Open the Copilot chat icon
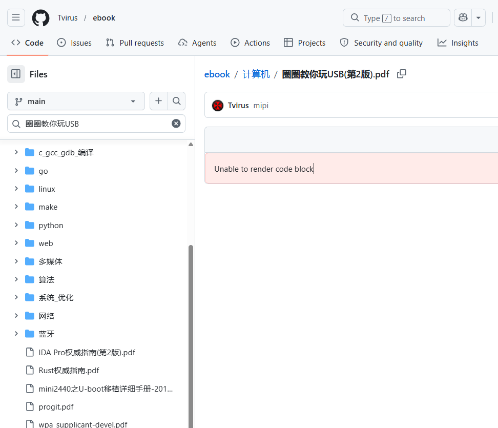The width and height of the screenshot is (498, 428). point(463,18)
